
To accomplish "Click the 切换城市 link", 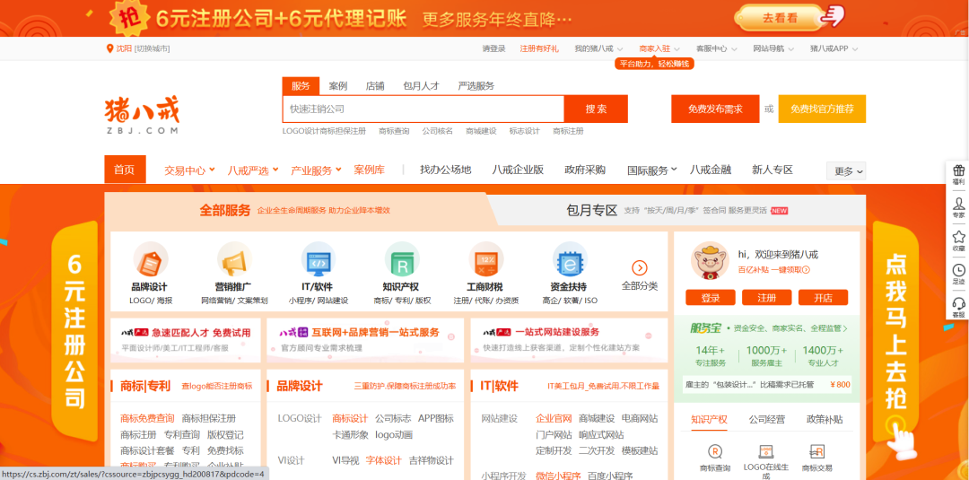I will (x=152, y=48).
